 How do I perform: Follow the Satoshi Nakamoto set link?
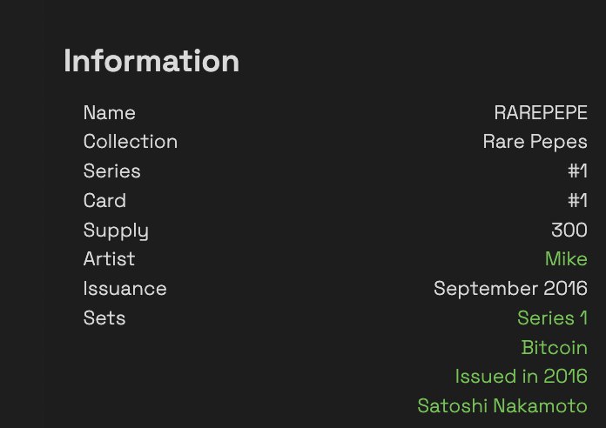[x=502, y=406]
